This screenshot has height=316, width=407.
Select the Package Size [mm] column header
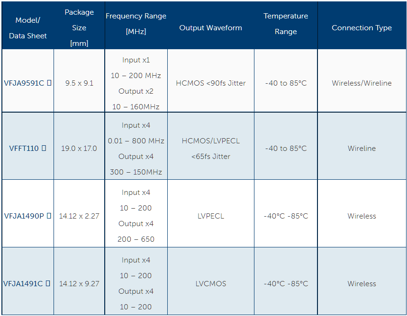click(x=79, y=27)
